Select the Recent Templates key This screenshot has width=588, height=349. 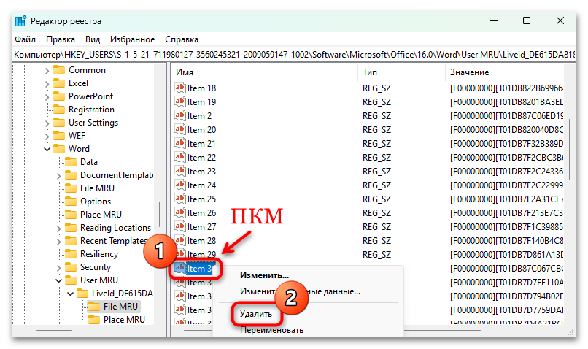113,240
